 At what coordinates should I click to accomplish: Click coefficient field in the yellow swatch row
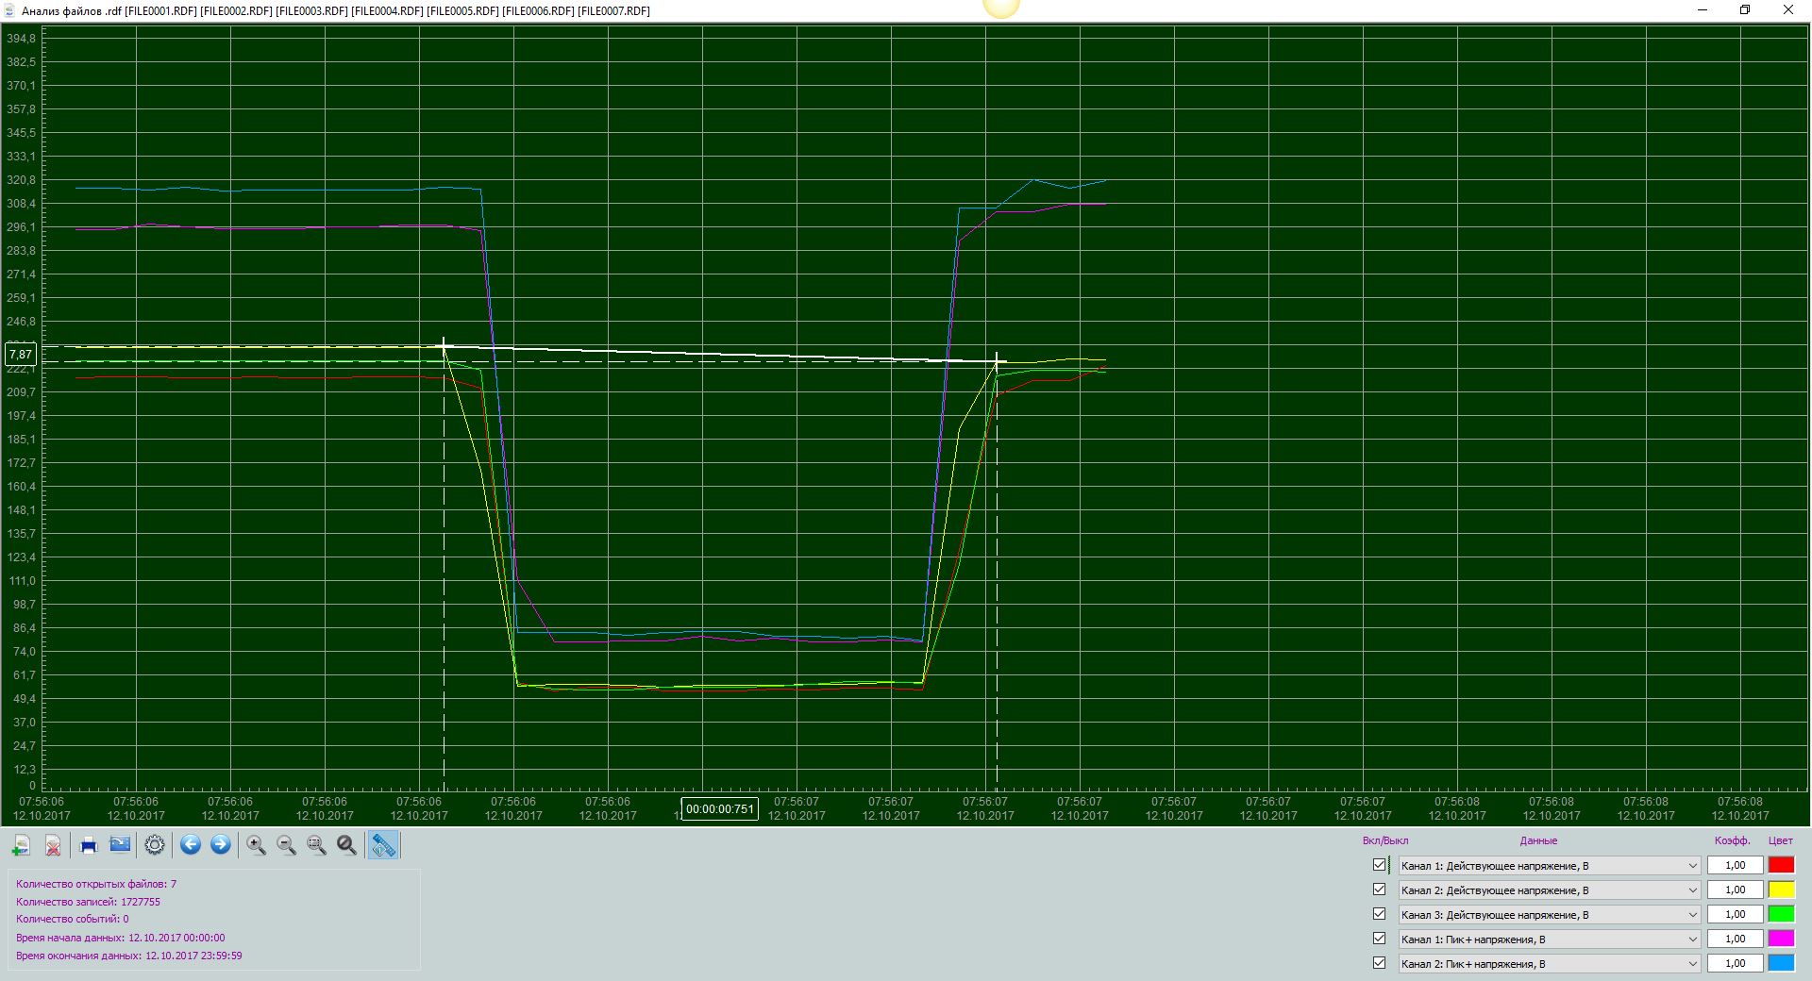point(1735,890)
